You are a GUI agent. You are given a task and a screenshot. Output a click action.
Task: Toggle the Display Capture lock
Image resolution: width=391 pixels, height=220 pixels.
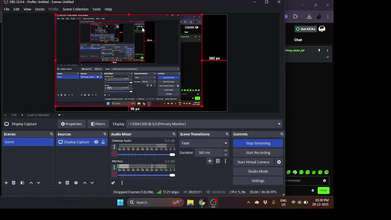[103, 142]
